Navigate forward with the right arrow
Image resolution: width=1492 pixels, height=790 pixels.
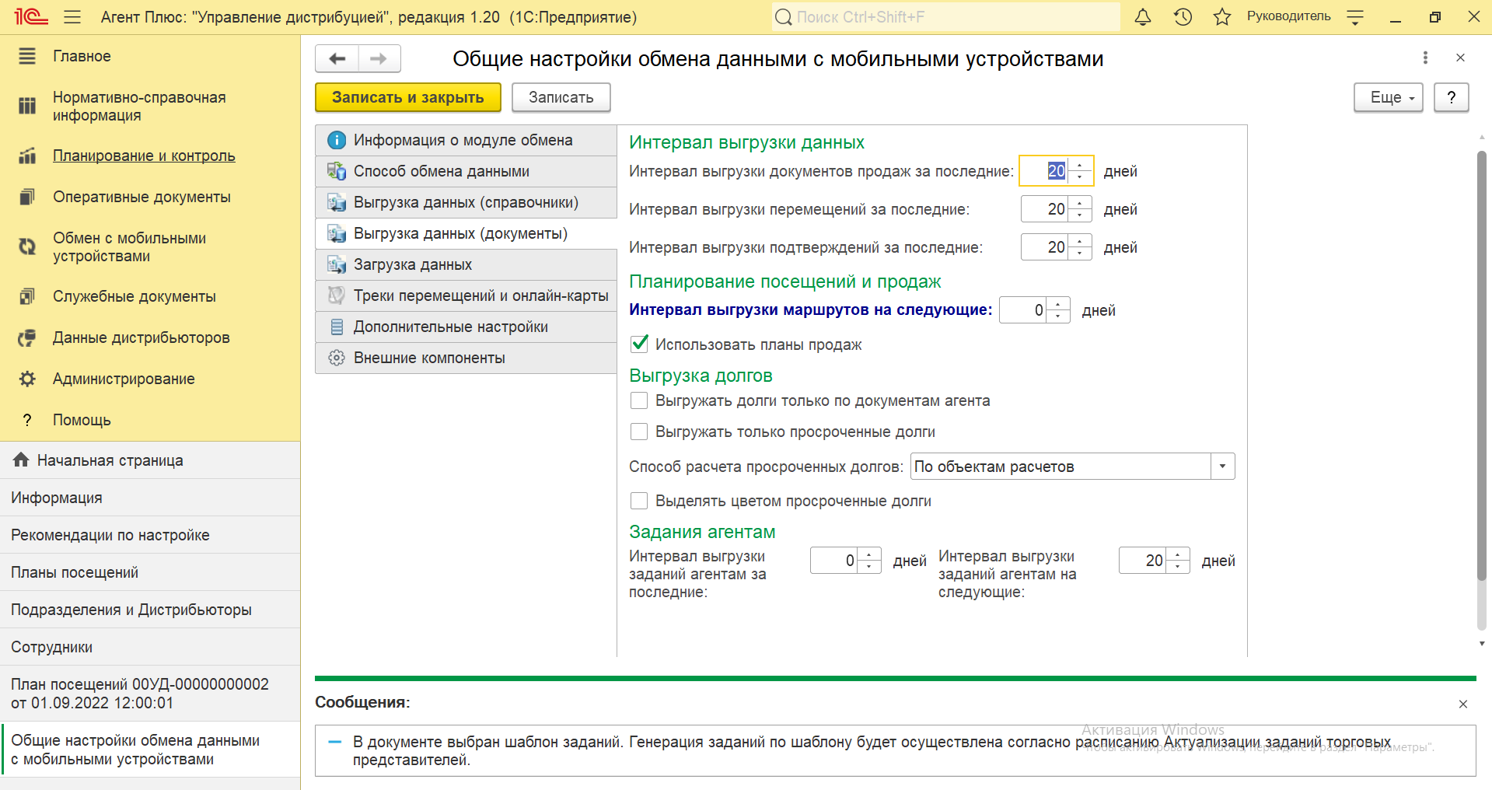pyautogui.click(x=379, y=58)
